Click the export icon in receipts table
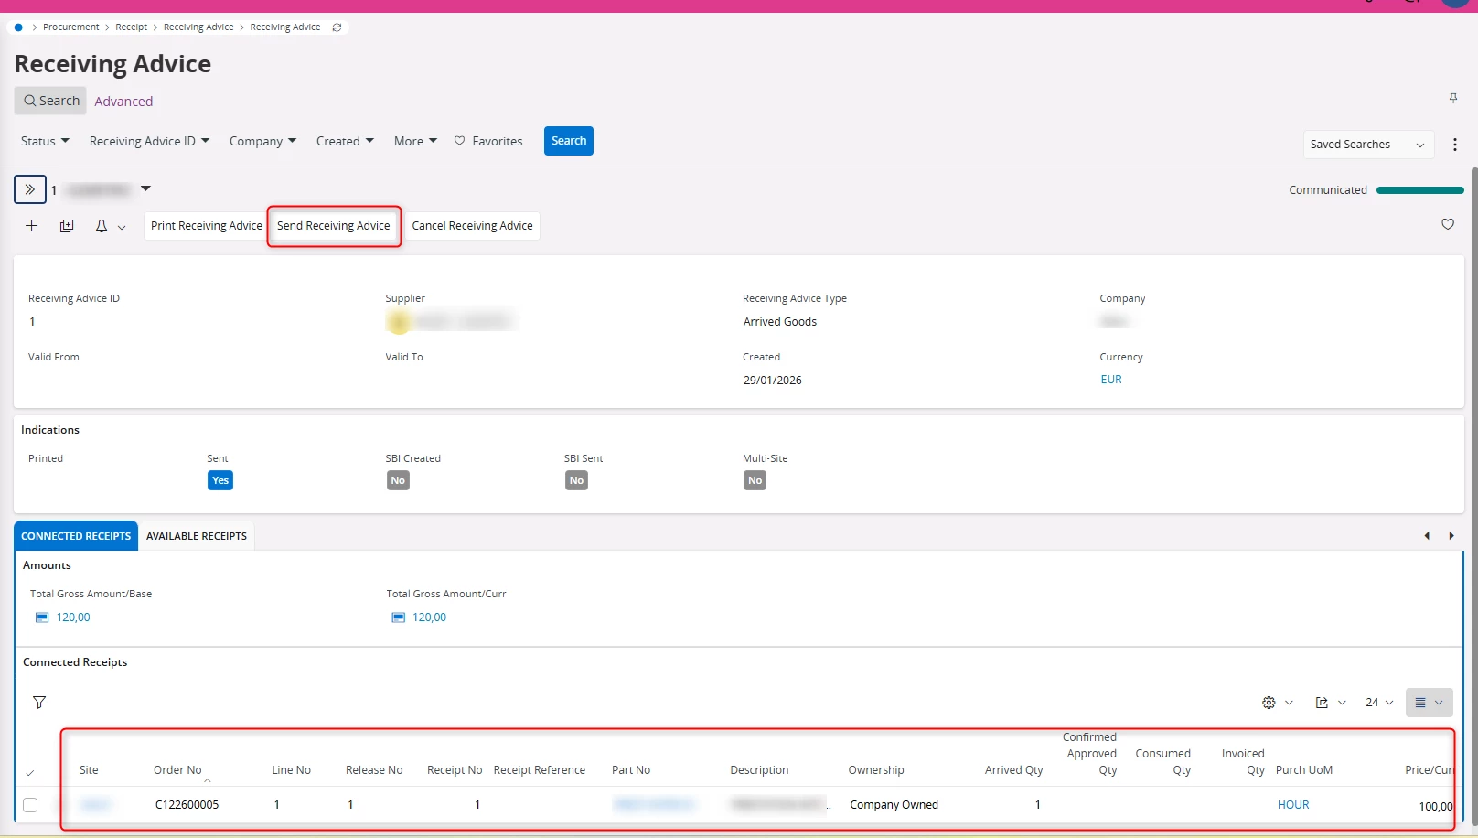 coord(1322,703)
